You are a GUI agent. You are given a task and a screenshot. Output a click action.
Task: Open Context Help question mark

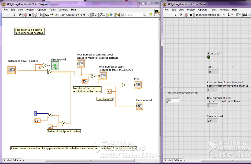tap(151, 15)
